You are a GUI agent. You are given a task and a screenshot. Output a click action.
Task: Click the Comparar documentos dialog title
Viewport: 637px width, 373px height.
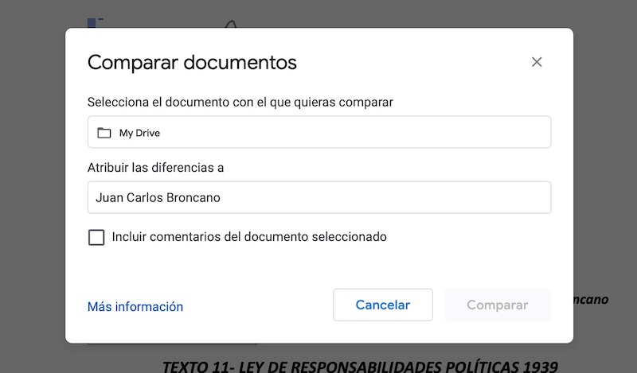(x=192, y=63)
